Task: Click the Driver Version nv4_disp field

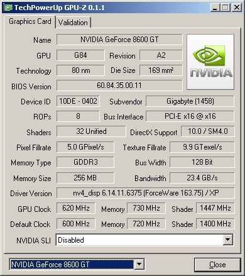Action: tap(146, 193)
